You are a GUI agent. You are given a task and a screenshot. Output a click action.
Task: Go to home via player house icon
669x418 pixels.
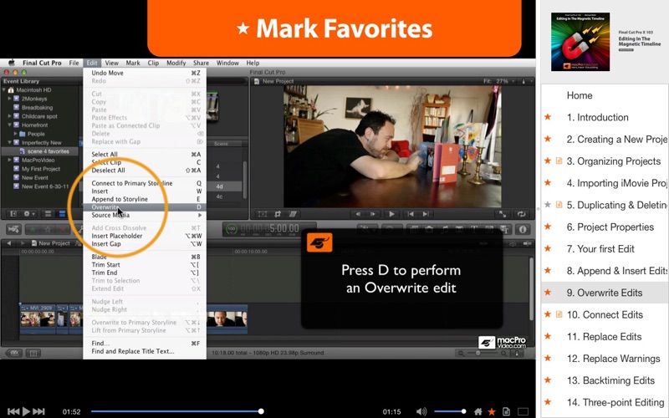[x=478, y=411]
